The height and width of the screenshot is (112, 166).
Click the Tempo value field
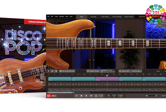coord(114,96)
